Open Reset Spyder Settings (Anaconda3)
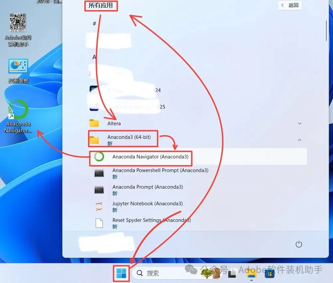Image resolution: width=333 pixels, height=283 pixels. tap(198, 223)
